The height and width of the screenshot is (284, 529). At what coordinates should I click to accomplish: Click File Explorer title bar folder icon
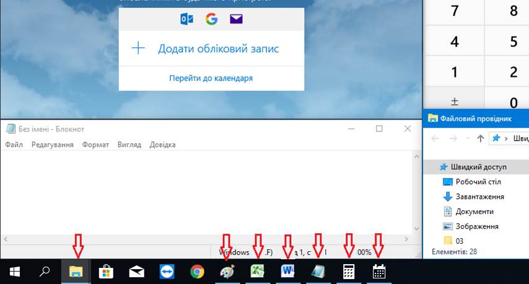click(432, 118)
